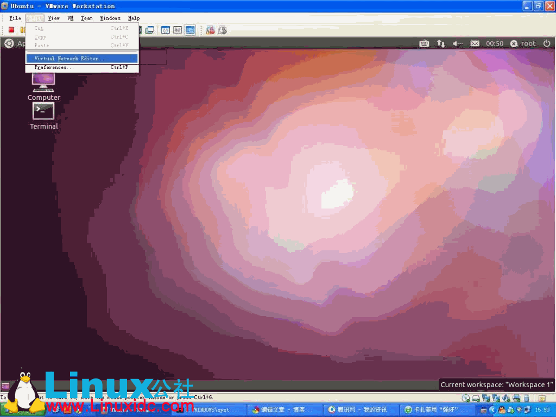The width and height of the screenshot is (556, 417).
Task: Open the Team menu
Action: pos(86,18)
